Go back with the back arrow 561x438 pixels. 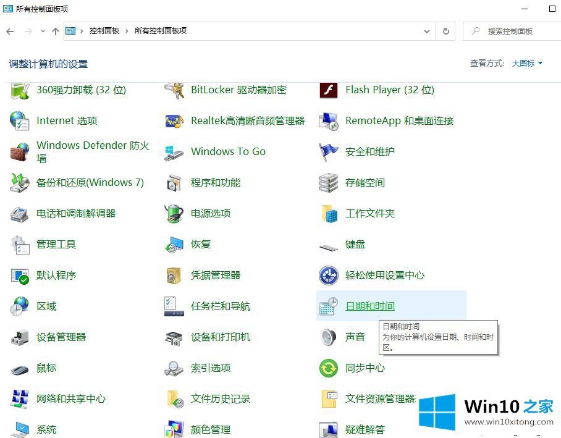click(x=10, y=32)
